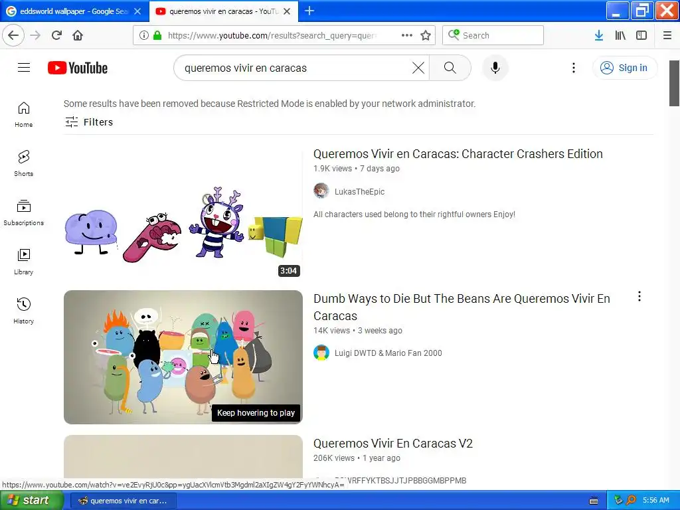This screenshot has width=680, height=510.
Task: Open Shorts in the YouTube sidebar
Action: pyautogui.click(x=23, y=163)
